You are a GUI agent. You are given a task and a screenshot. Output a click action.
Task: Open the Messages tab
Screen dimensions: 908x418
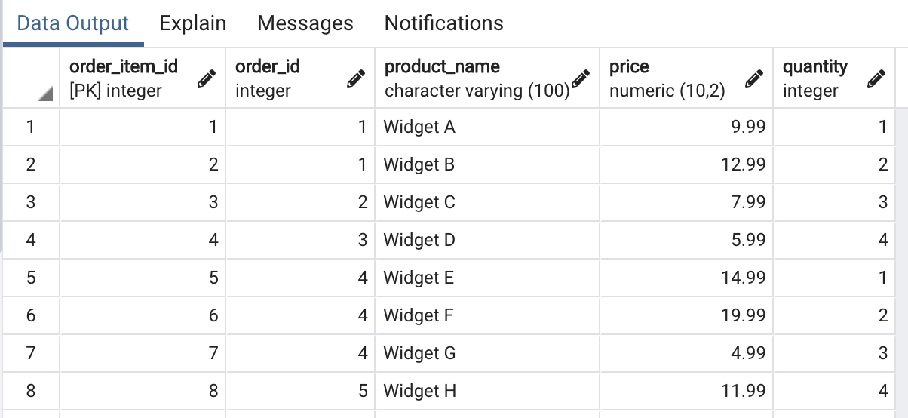coord(305,23)
